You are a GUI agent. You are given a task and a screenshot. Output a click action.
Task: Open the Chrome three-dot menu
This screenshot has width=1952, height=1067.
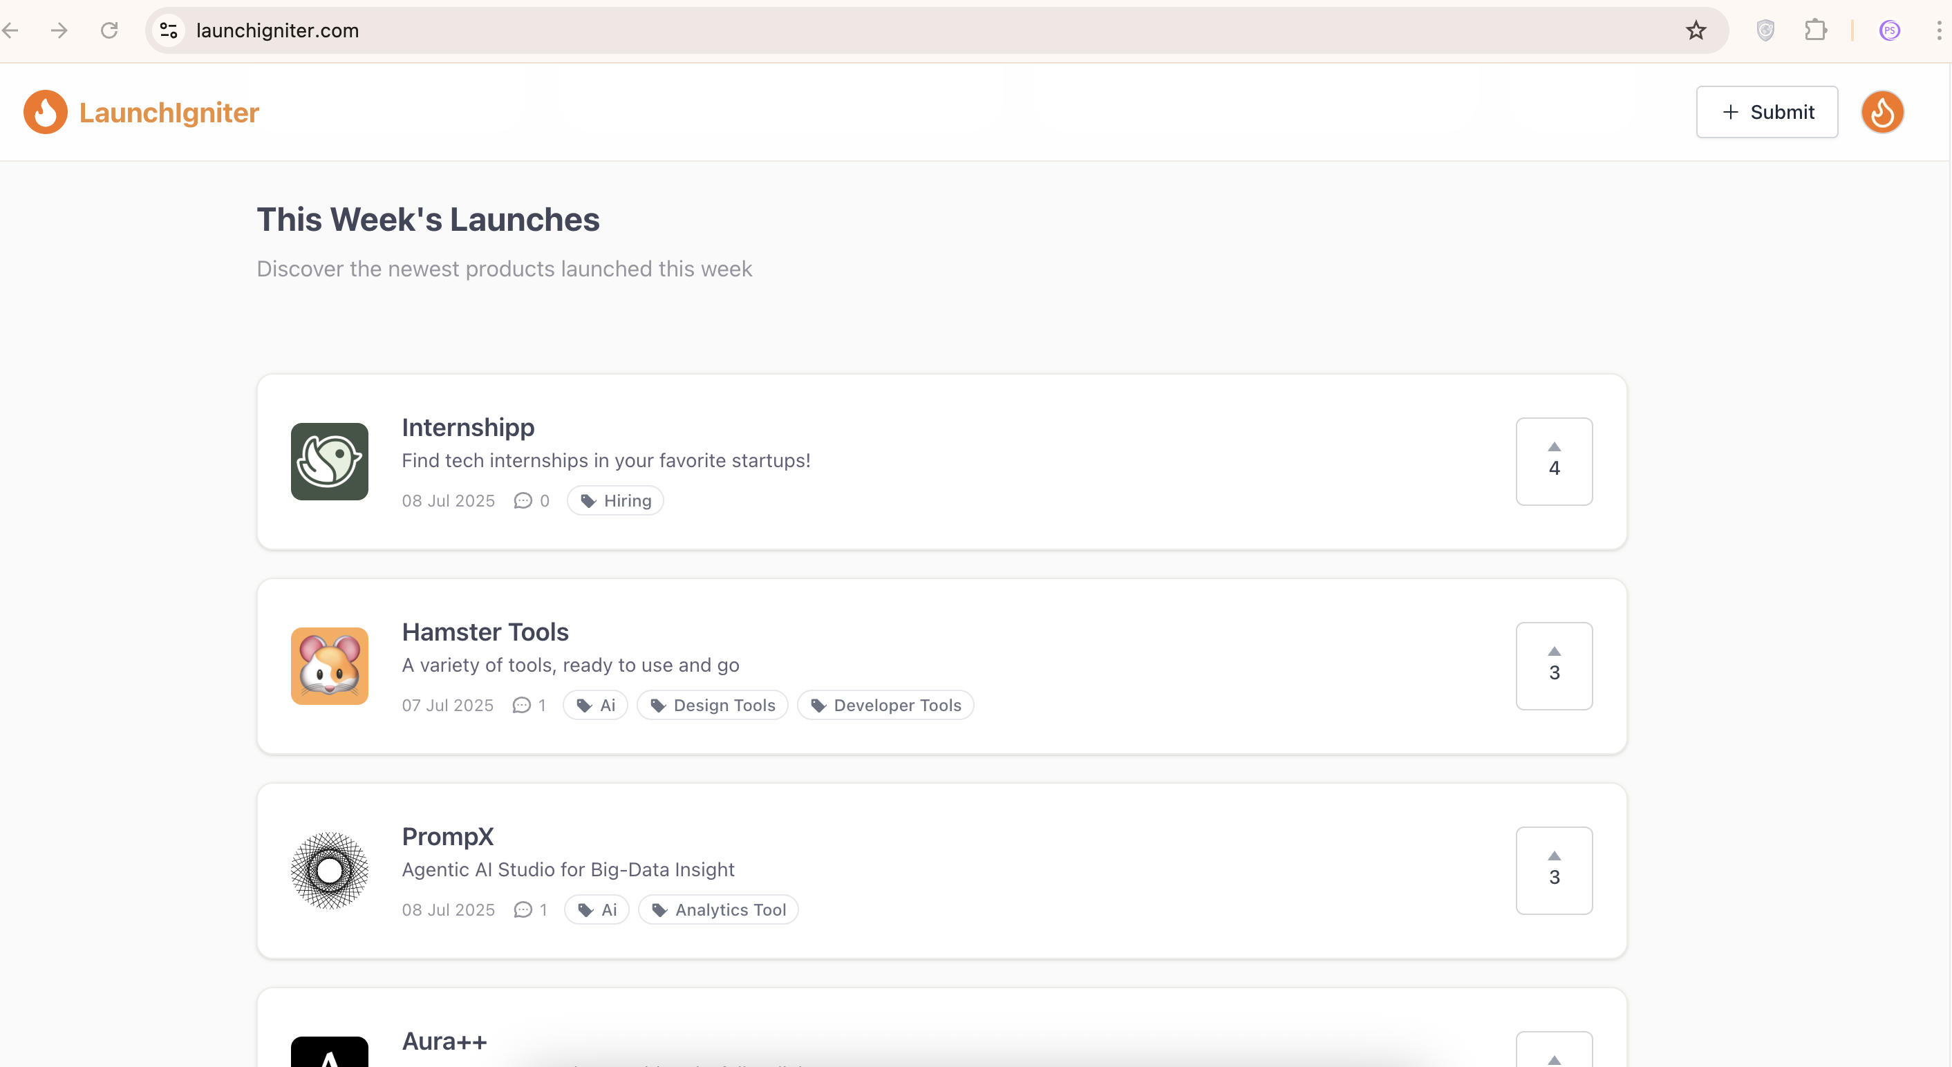1938,30
